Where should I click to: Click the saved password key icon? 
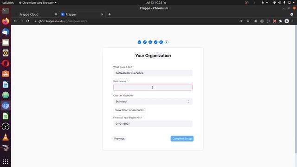pyautogui.click(x=242, y=21)
